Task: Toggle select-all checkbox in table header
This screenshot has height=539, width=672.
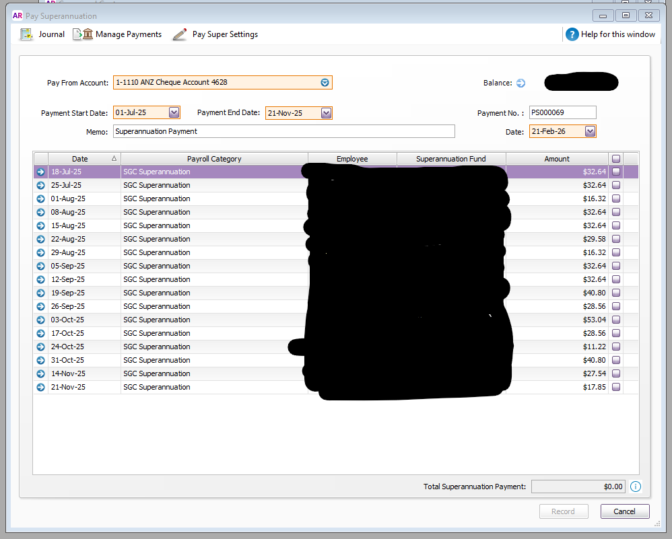Action: tap(616, 159)
